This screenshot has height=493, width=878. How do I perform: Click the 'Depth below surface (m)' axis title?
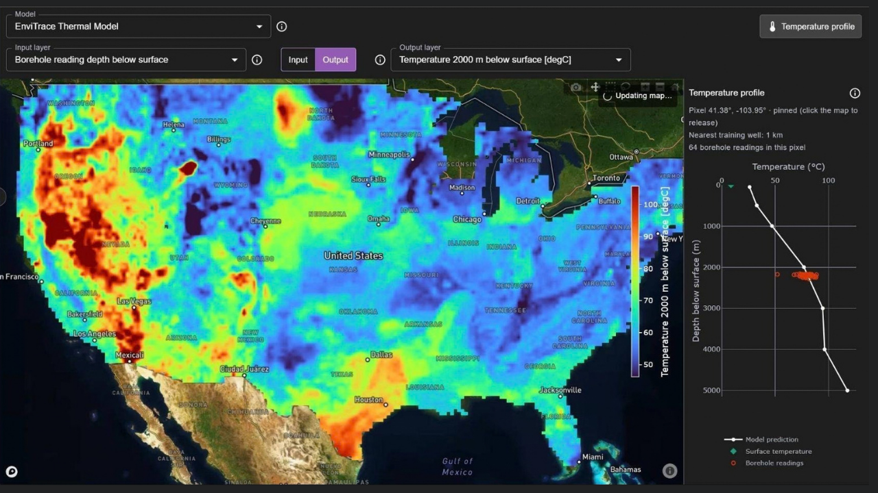[696, 291]
